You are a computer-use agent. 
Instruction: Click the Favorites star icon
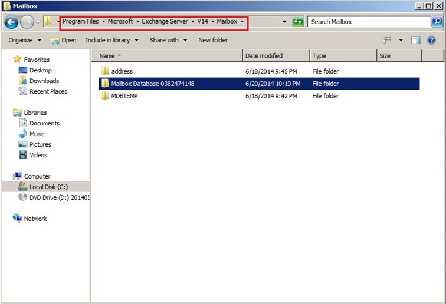pos(17,59)
